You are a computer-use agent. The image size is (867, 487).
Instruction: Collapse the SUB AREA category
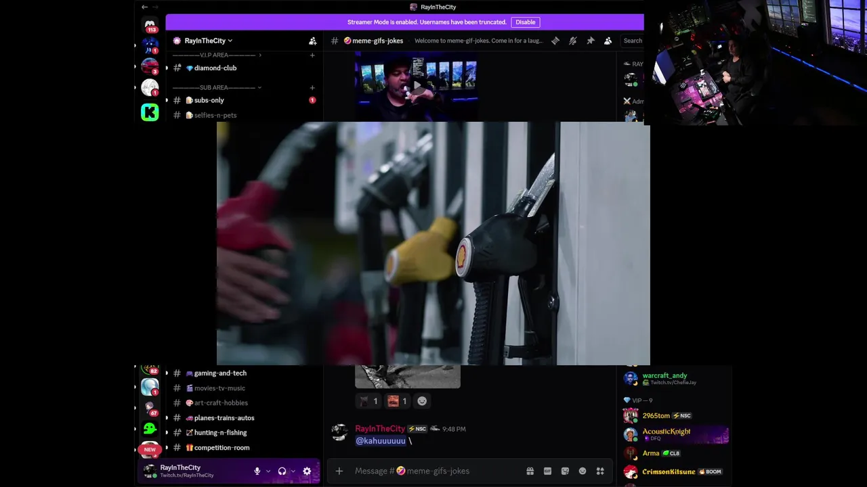[x=215, y=87]
